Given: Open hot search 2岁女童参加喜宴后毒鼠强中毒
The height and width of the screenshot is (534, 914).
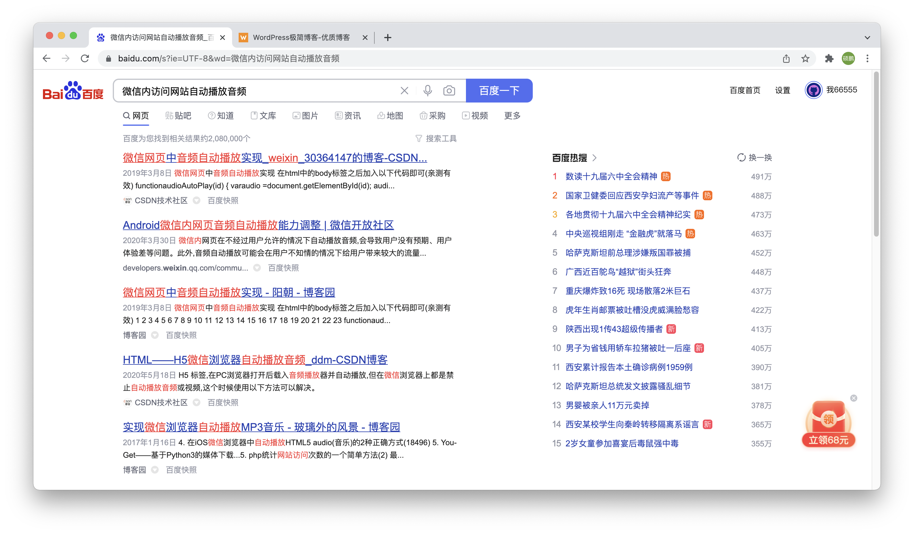Looking at the screenshot, I should (622, 443).
